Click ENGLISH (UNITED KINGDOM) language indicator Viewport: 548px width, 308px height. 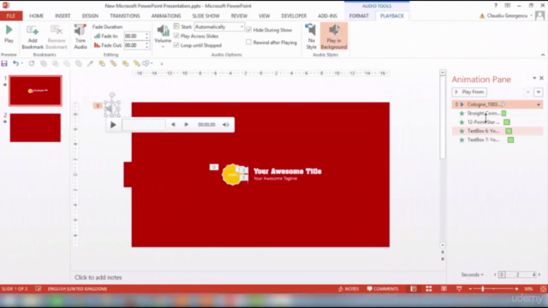77,289
